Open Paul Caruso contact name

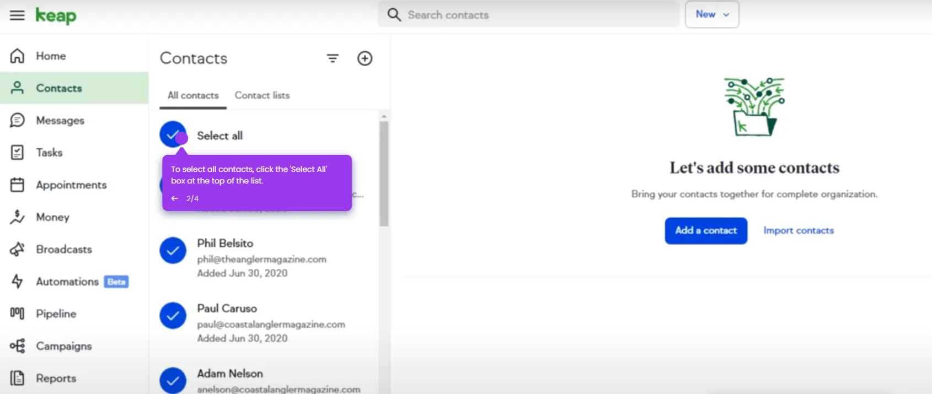pyautogui.click(x=227, y=308)
